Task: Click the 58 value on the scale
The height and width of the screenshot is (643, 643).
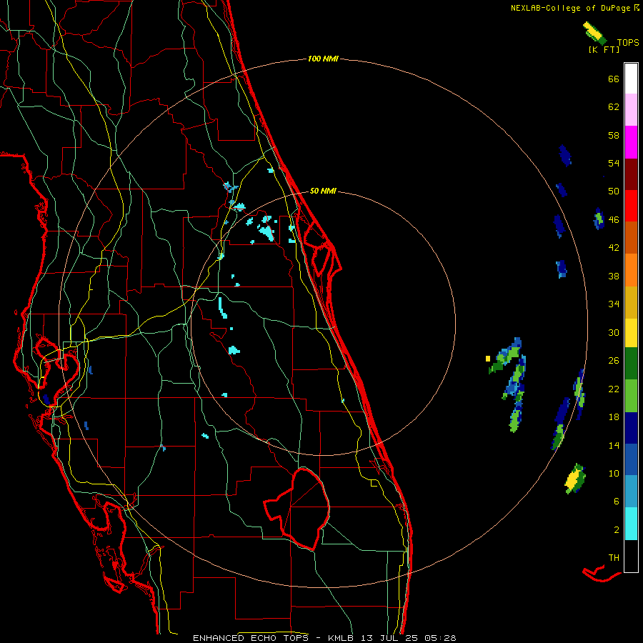Action: click(614, 135)
